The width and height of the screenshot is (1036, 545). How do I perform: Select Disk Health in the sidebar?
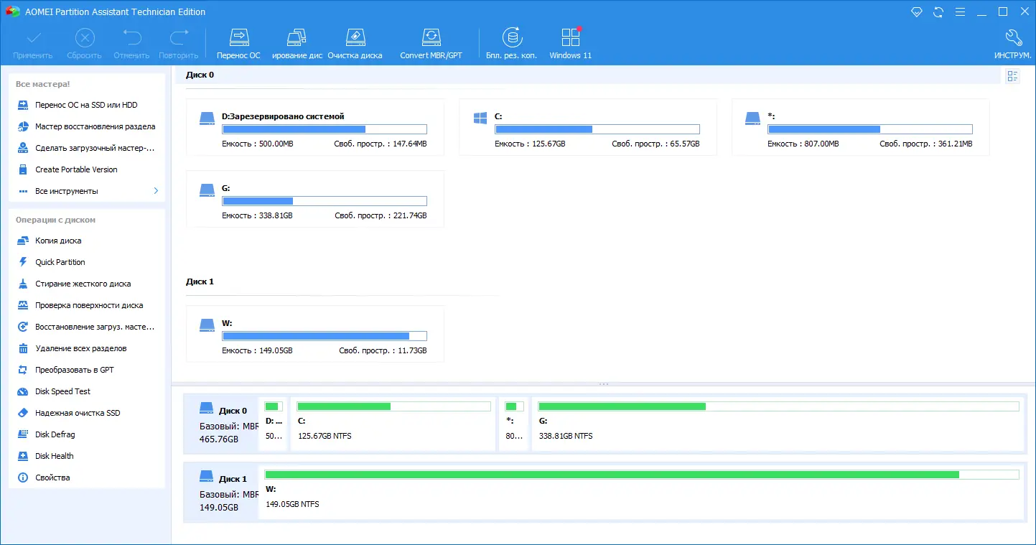tap(55, 456)
